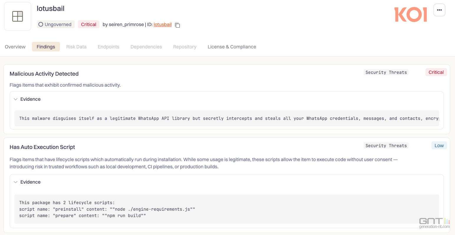Click the Low severity tag on Auto Execution

[x=439, y=146]
